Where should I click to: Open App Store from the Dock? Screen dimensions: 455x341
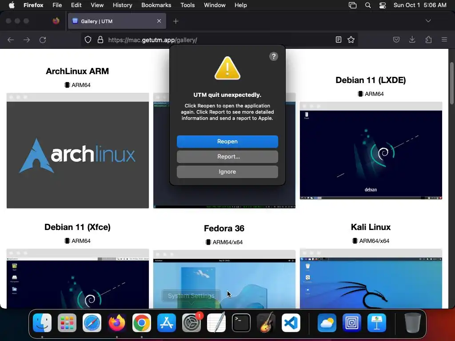click(x=167, y=323)
